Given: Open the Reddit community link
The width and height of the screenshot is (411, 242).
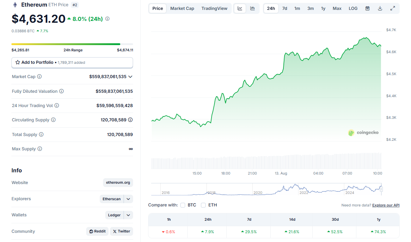Looking at the screenshot, I should (x=97, y=231).
